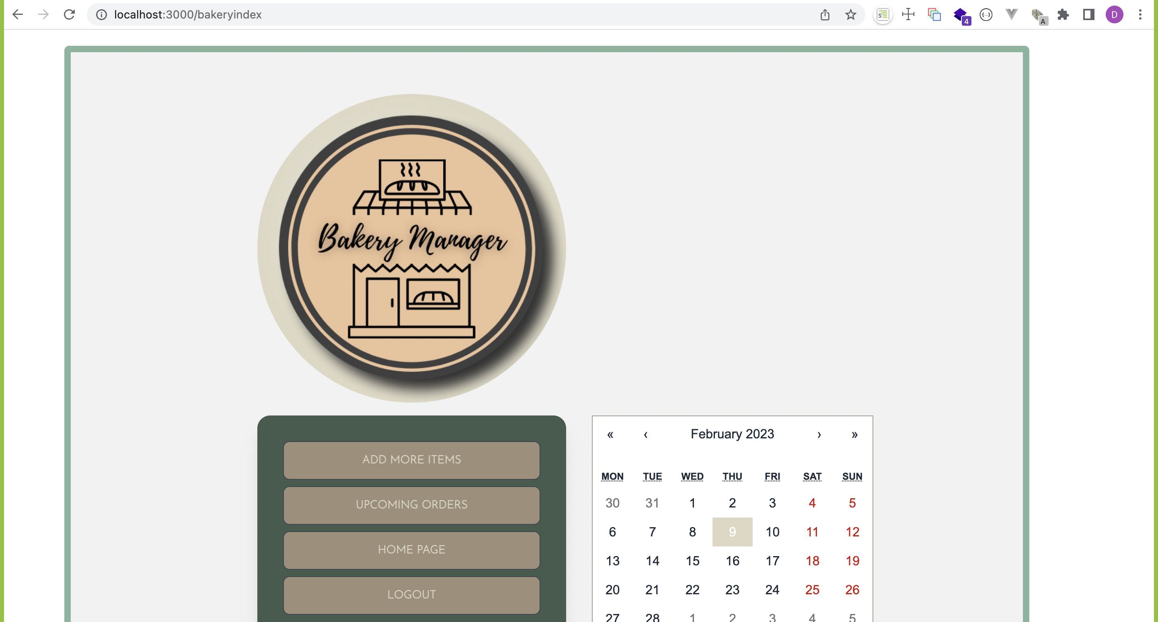Screen dimensions: 1158x622
Task: Open the purple D profile avatar
Action: [1115, 14]
